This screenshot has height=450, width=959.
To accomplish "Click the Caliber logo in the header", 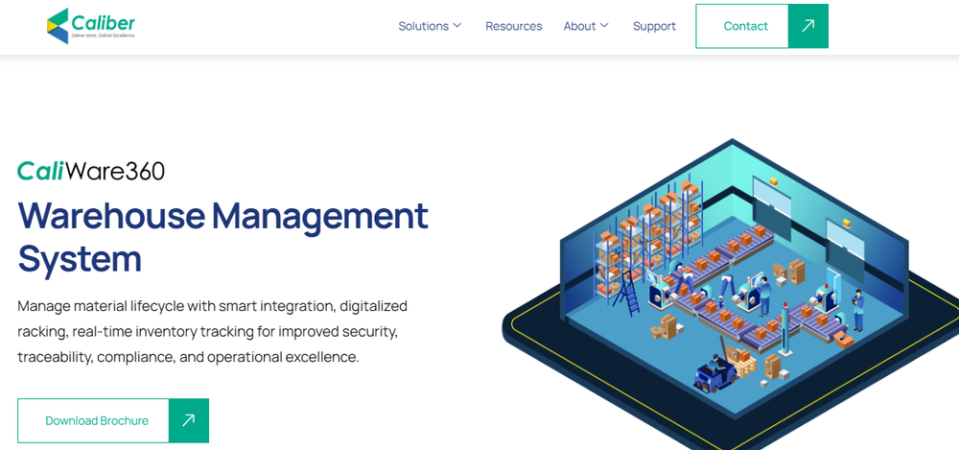I will pos(90,26).
